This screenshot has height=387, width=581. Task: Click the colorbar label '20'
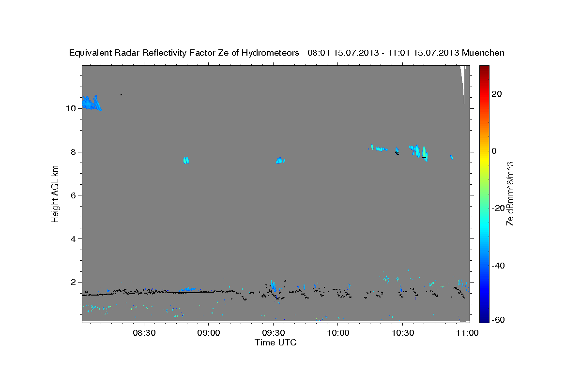click(497, 94)
